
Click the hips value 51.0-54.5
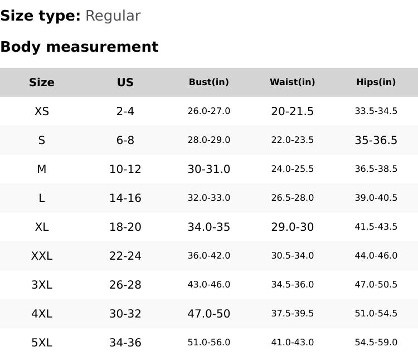point(376,314)
